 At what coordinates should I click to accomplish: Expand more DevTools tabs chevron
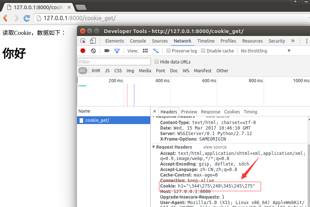point(293,41)
